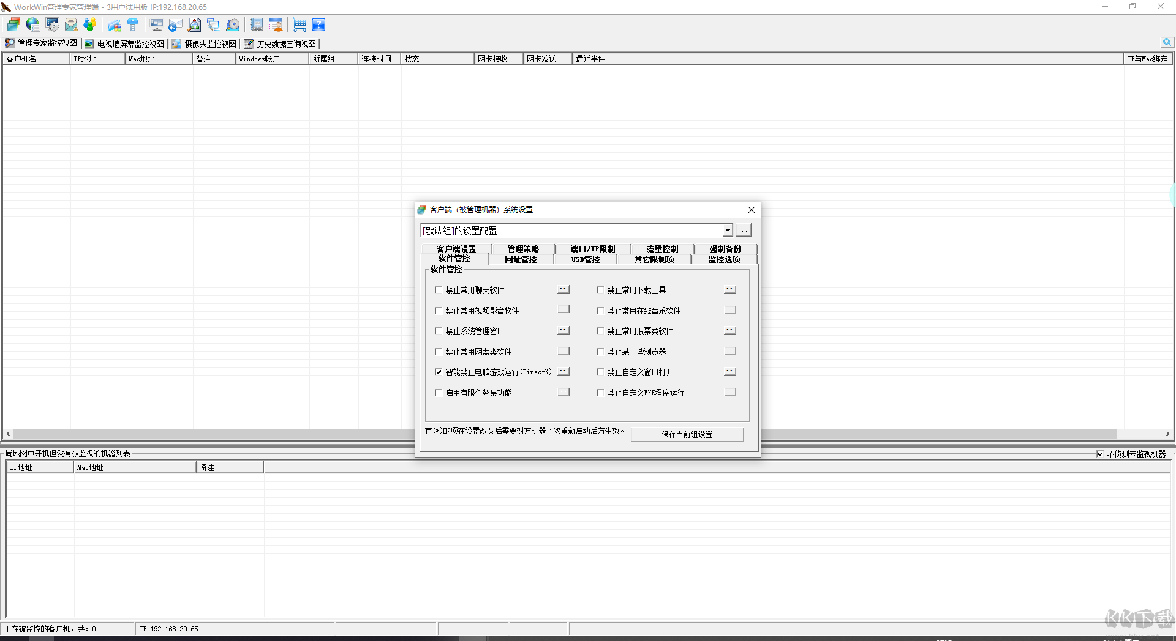Viewport: 1176px width, 641px height.
Task: Click the mail notification toolbar icon
Action: pyautogui.click(x=71, y=24)
